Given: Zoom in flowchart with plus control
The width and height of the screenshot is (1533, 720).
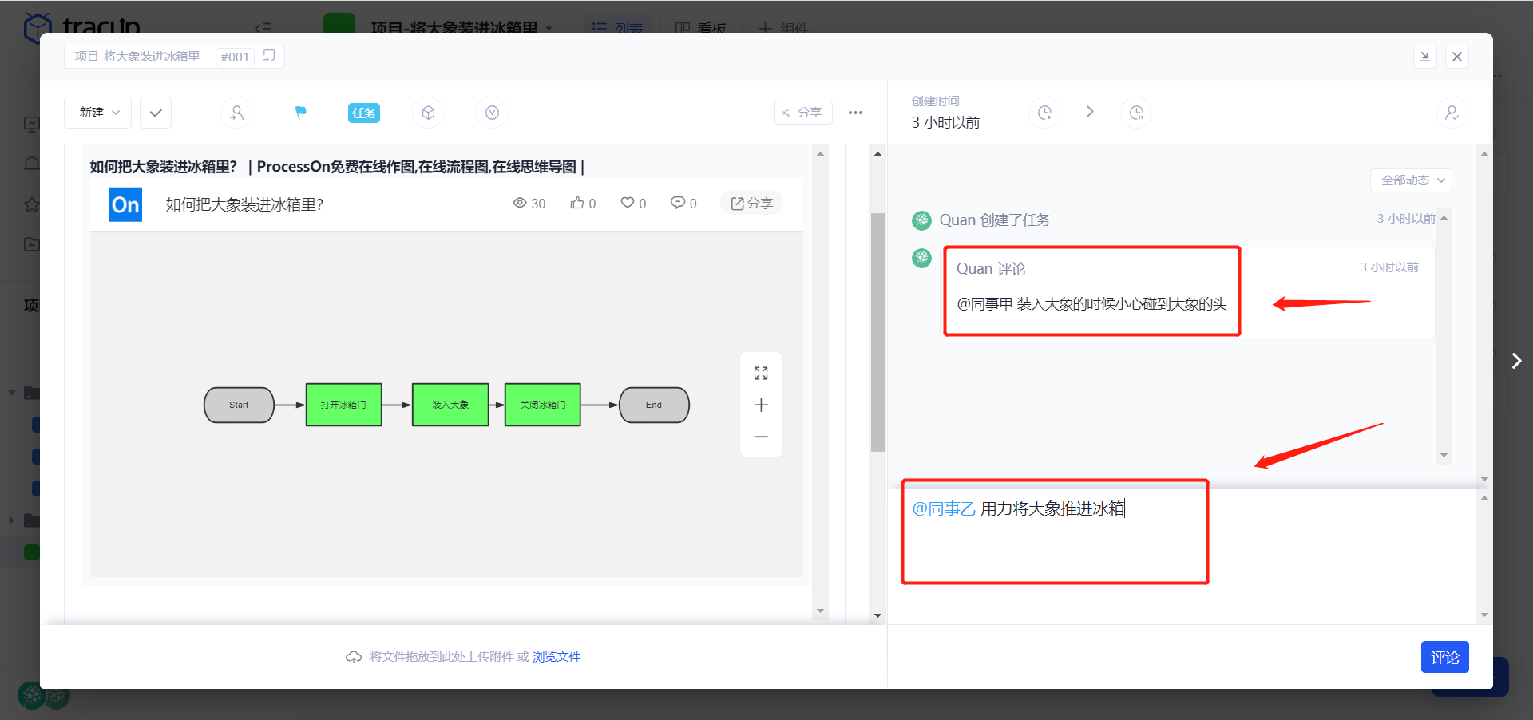Looking at the screenshot, I should [761, 405].
